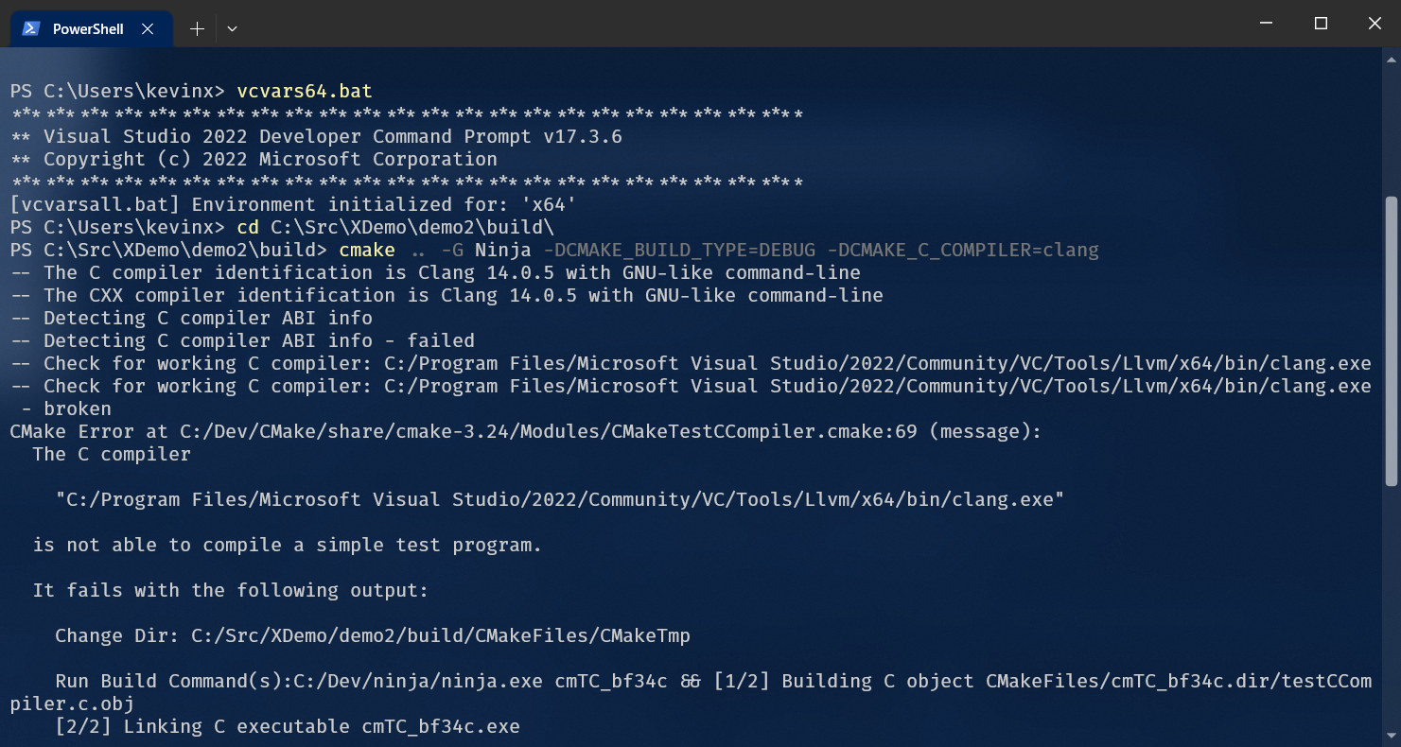
Task: Click the "CMake Error at" message text
Action: pyautogui.click(x=89, y=431)
